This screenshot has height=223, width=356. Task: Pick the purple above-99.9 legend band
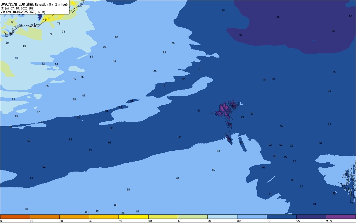point(341,217)
